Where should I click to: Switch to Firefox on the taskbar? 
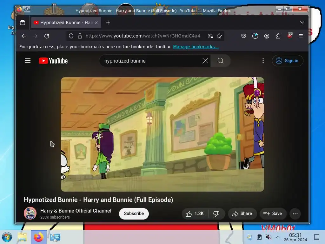pos(39,237)
